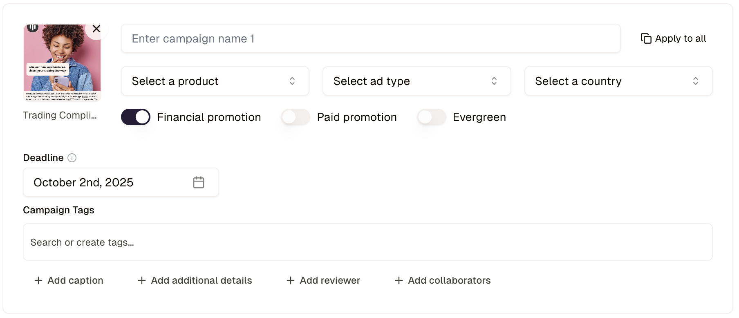Click the plus icon for Add reviewer
The image size is (739, 318).
(291, 280)
